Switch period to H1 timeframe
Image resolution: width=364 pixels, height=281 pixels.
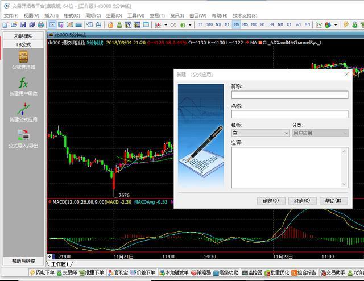pos(263,24)
